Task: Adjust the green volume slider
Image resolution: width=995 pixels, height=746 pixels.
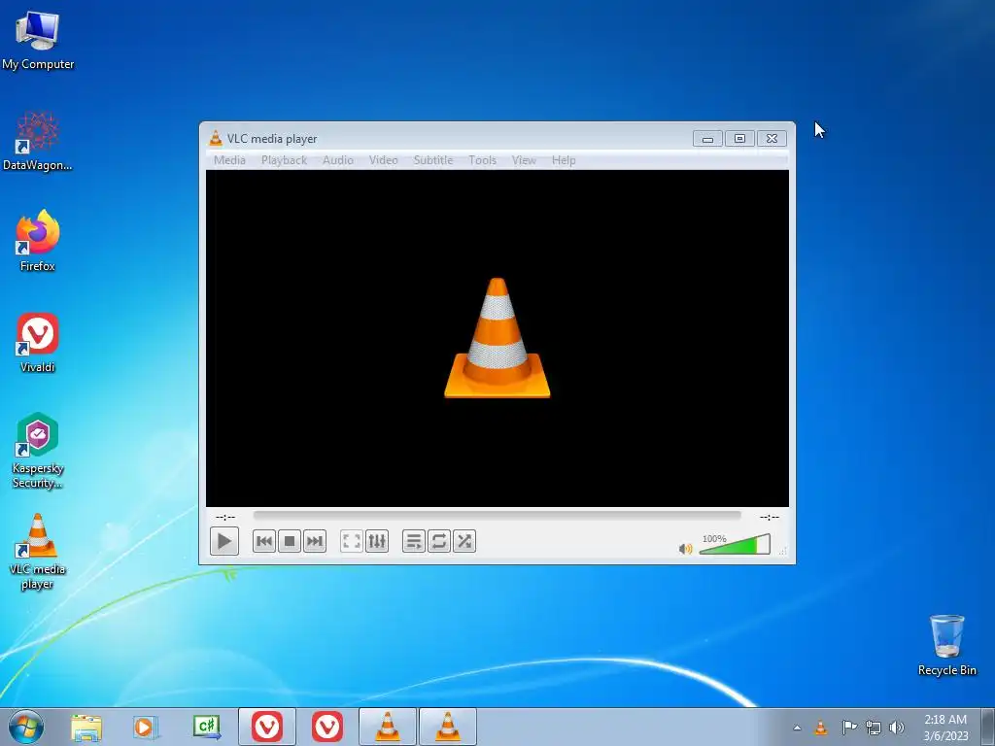Action: 735,544
